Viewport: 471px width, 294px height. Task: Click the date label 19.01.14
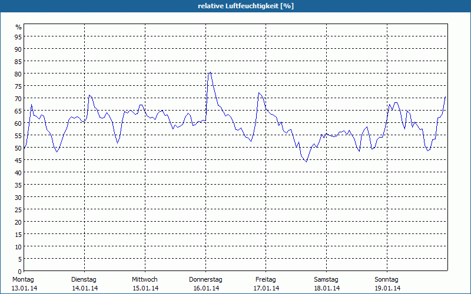coord(387,288)
